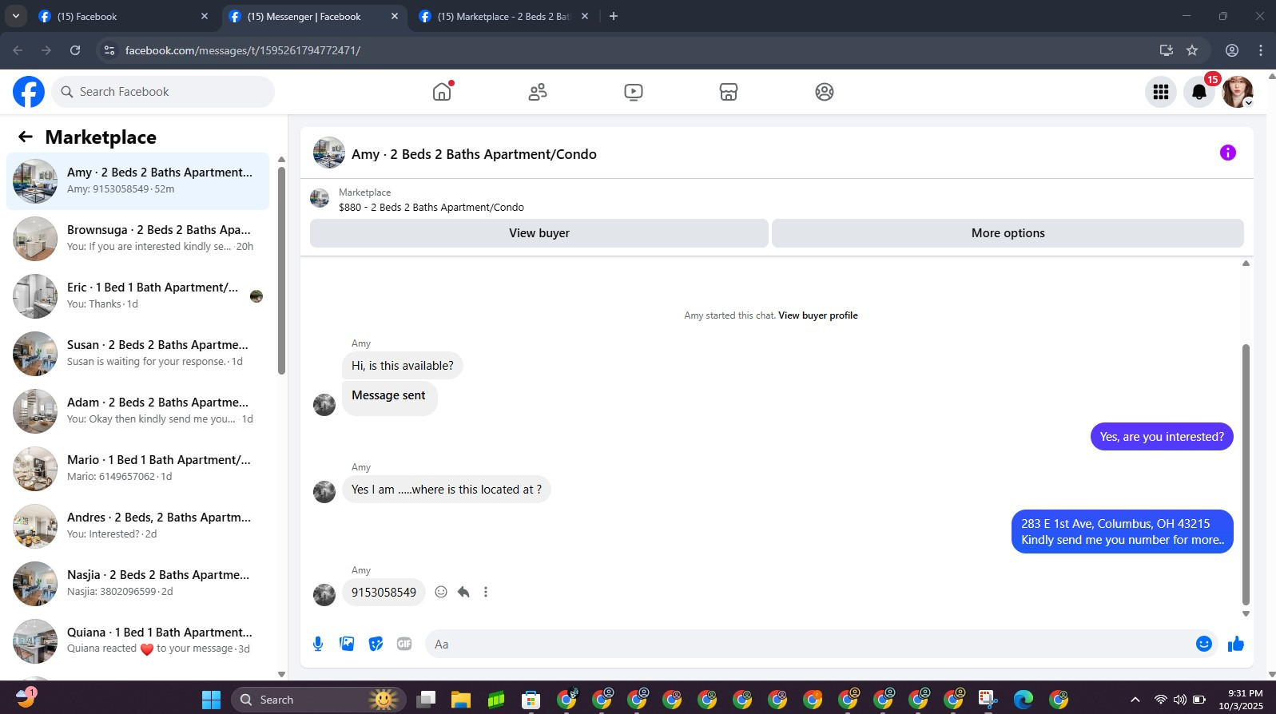Image resolution: width=1276 pixels, height=714 pixels.
Task: Show hidden system tray icons
Action: pyautogui.click(x=1135, y=700)
